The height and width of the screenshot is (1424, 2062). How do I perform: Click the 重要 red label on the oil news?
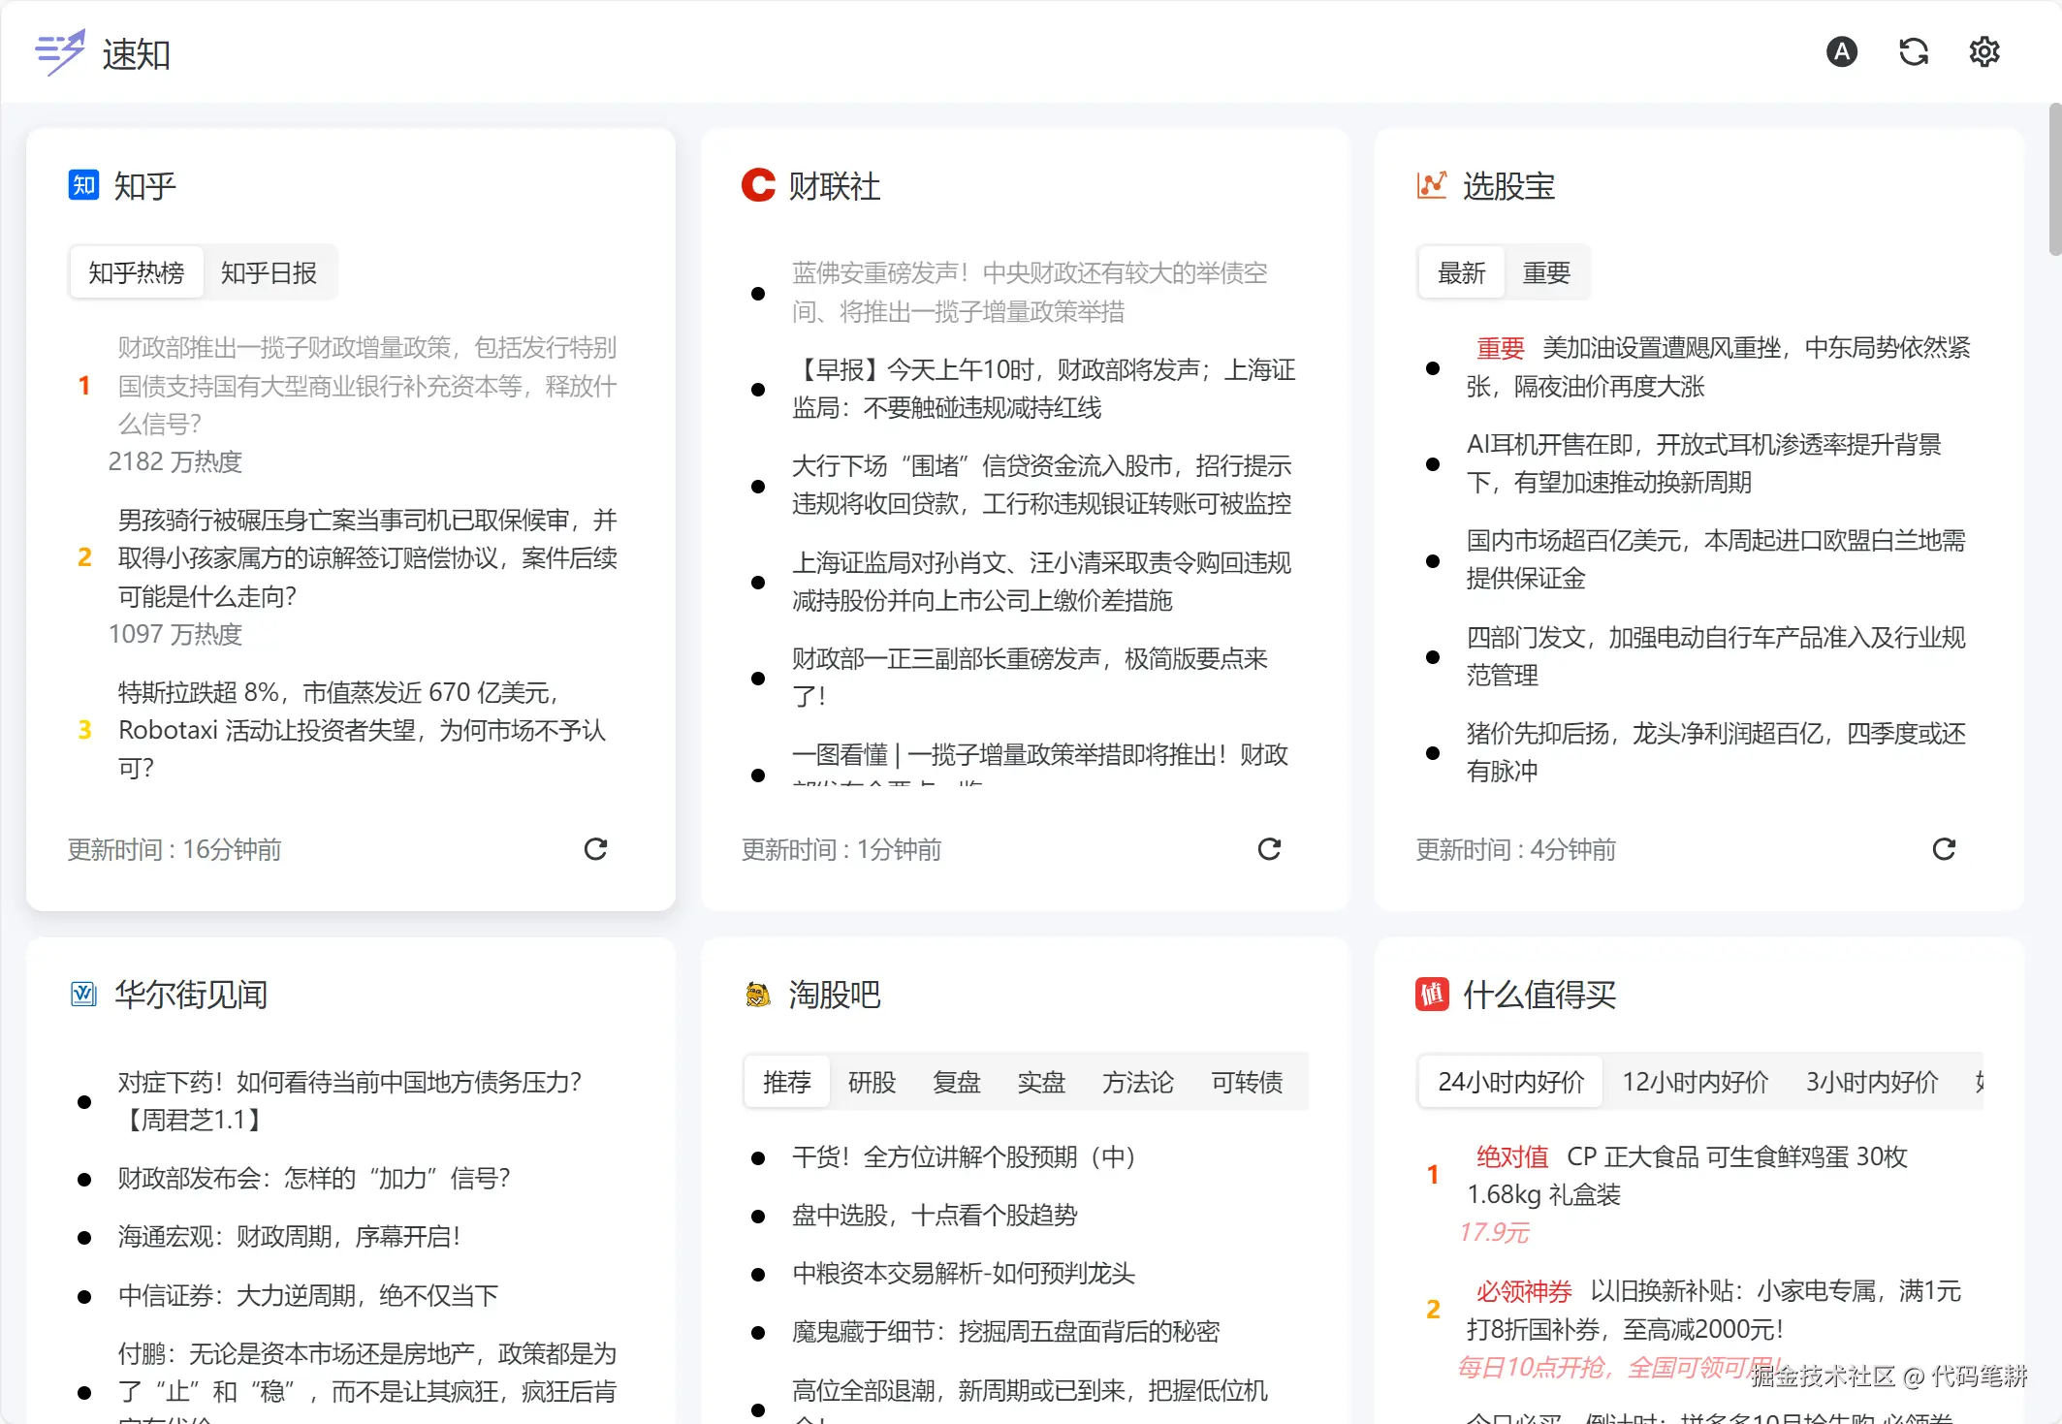coord(1500,348)
